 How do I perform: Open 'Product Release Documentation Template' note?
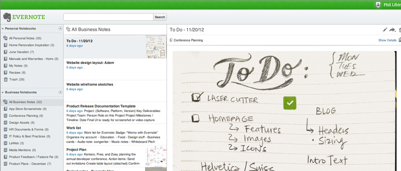(x=101, y=106)
